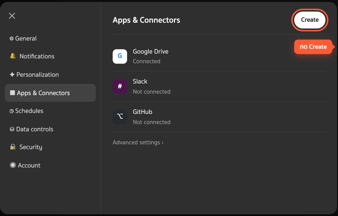The width and height of the screenshot is (338, 216).
Task: Switch to Personalization section
Action: pos(50,75)
